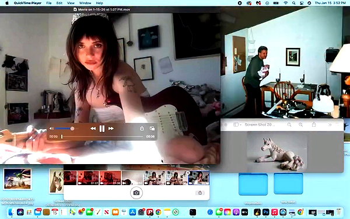
Task: Select the horse head image on desktop
Action: click(56, 180)
